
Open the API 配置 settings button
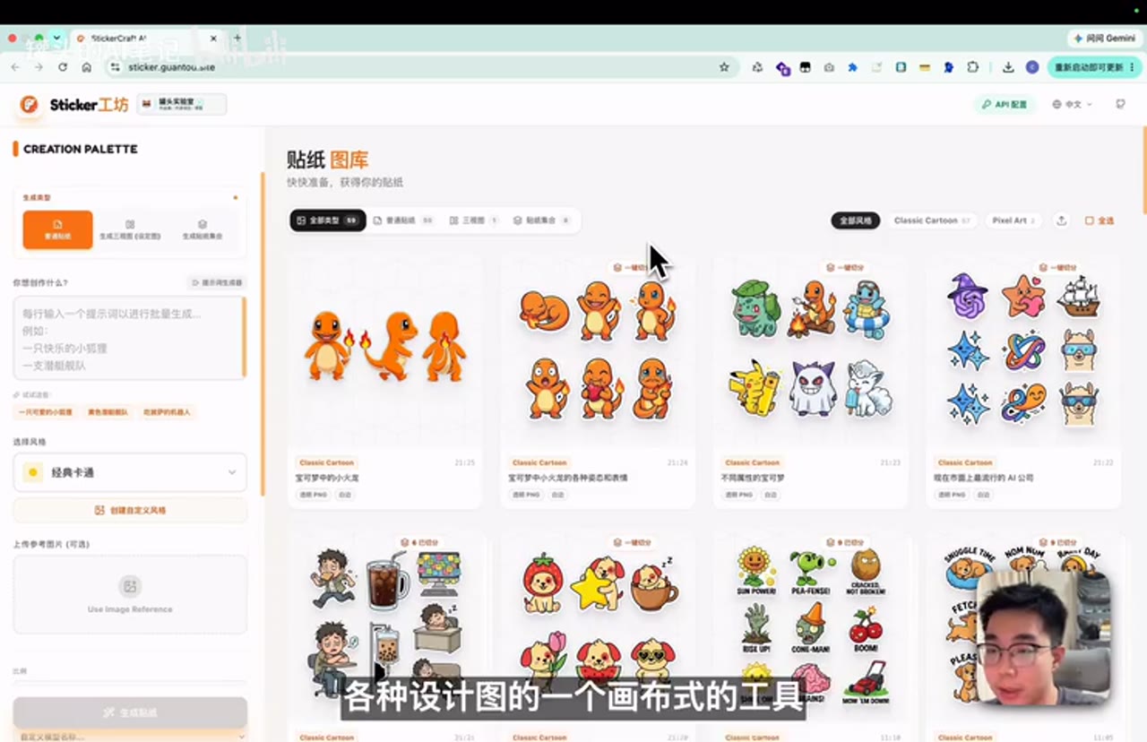(1005, 105)
